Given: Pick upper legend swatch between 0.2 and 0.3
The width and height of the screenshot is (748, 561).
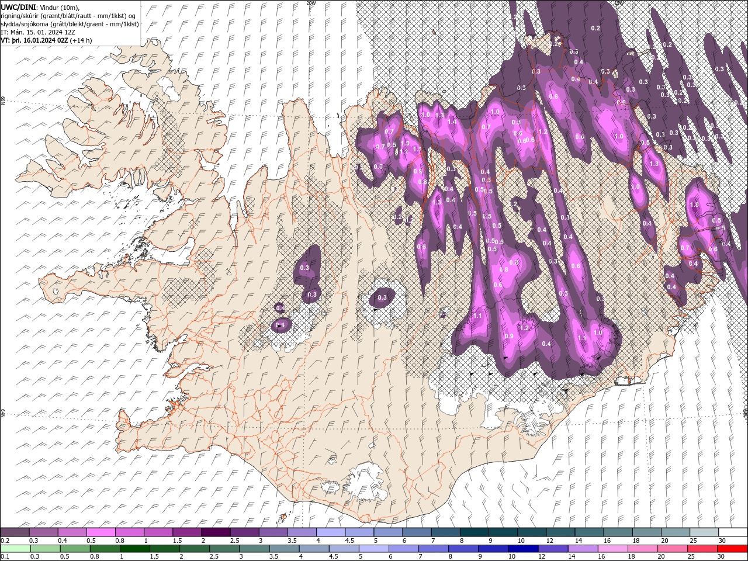Looking at the screenshot, I should tap(15, 532).
